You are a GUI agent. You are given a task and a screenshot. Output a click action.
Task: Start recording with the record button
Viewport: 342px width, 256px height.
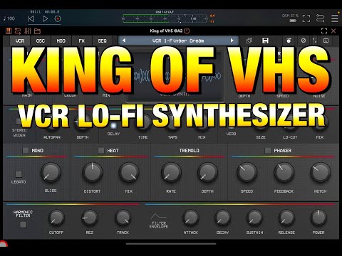click(58, 18)
